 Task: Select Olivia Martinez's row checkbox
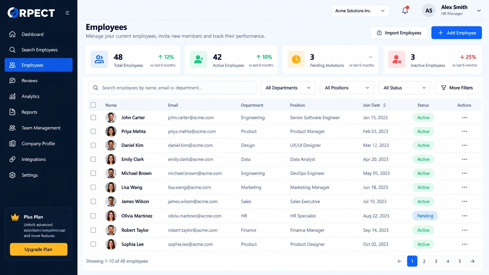(x=93, y=216)
